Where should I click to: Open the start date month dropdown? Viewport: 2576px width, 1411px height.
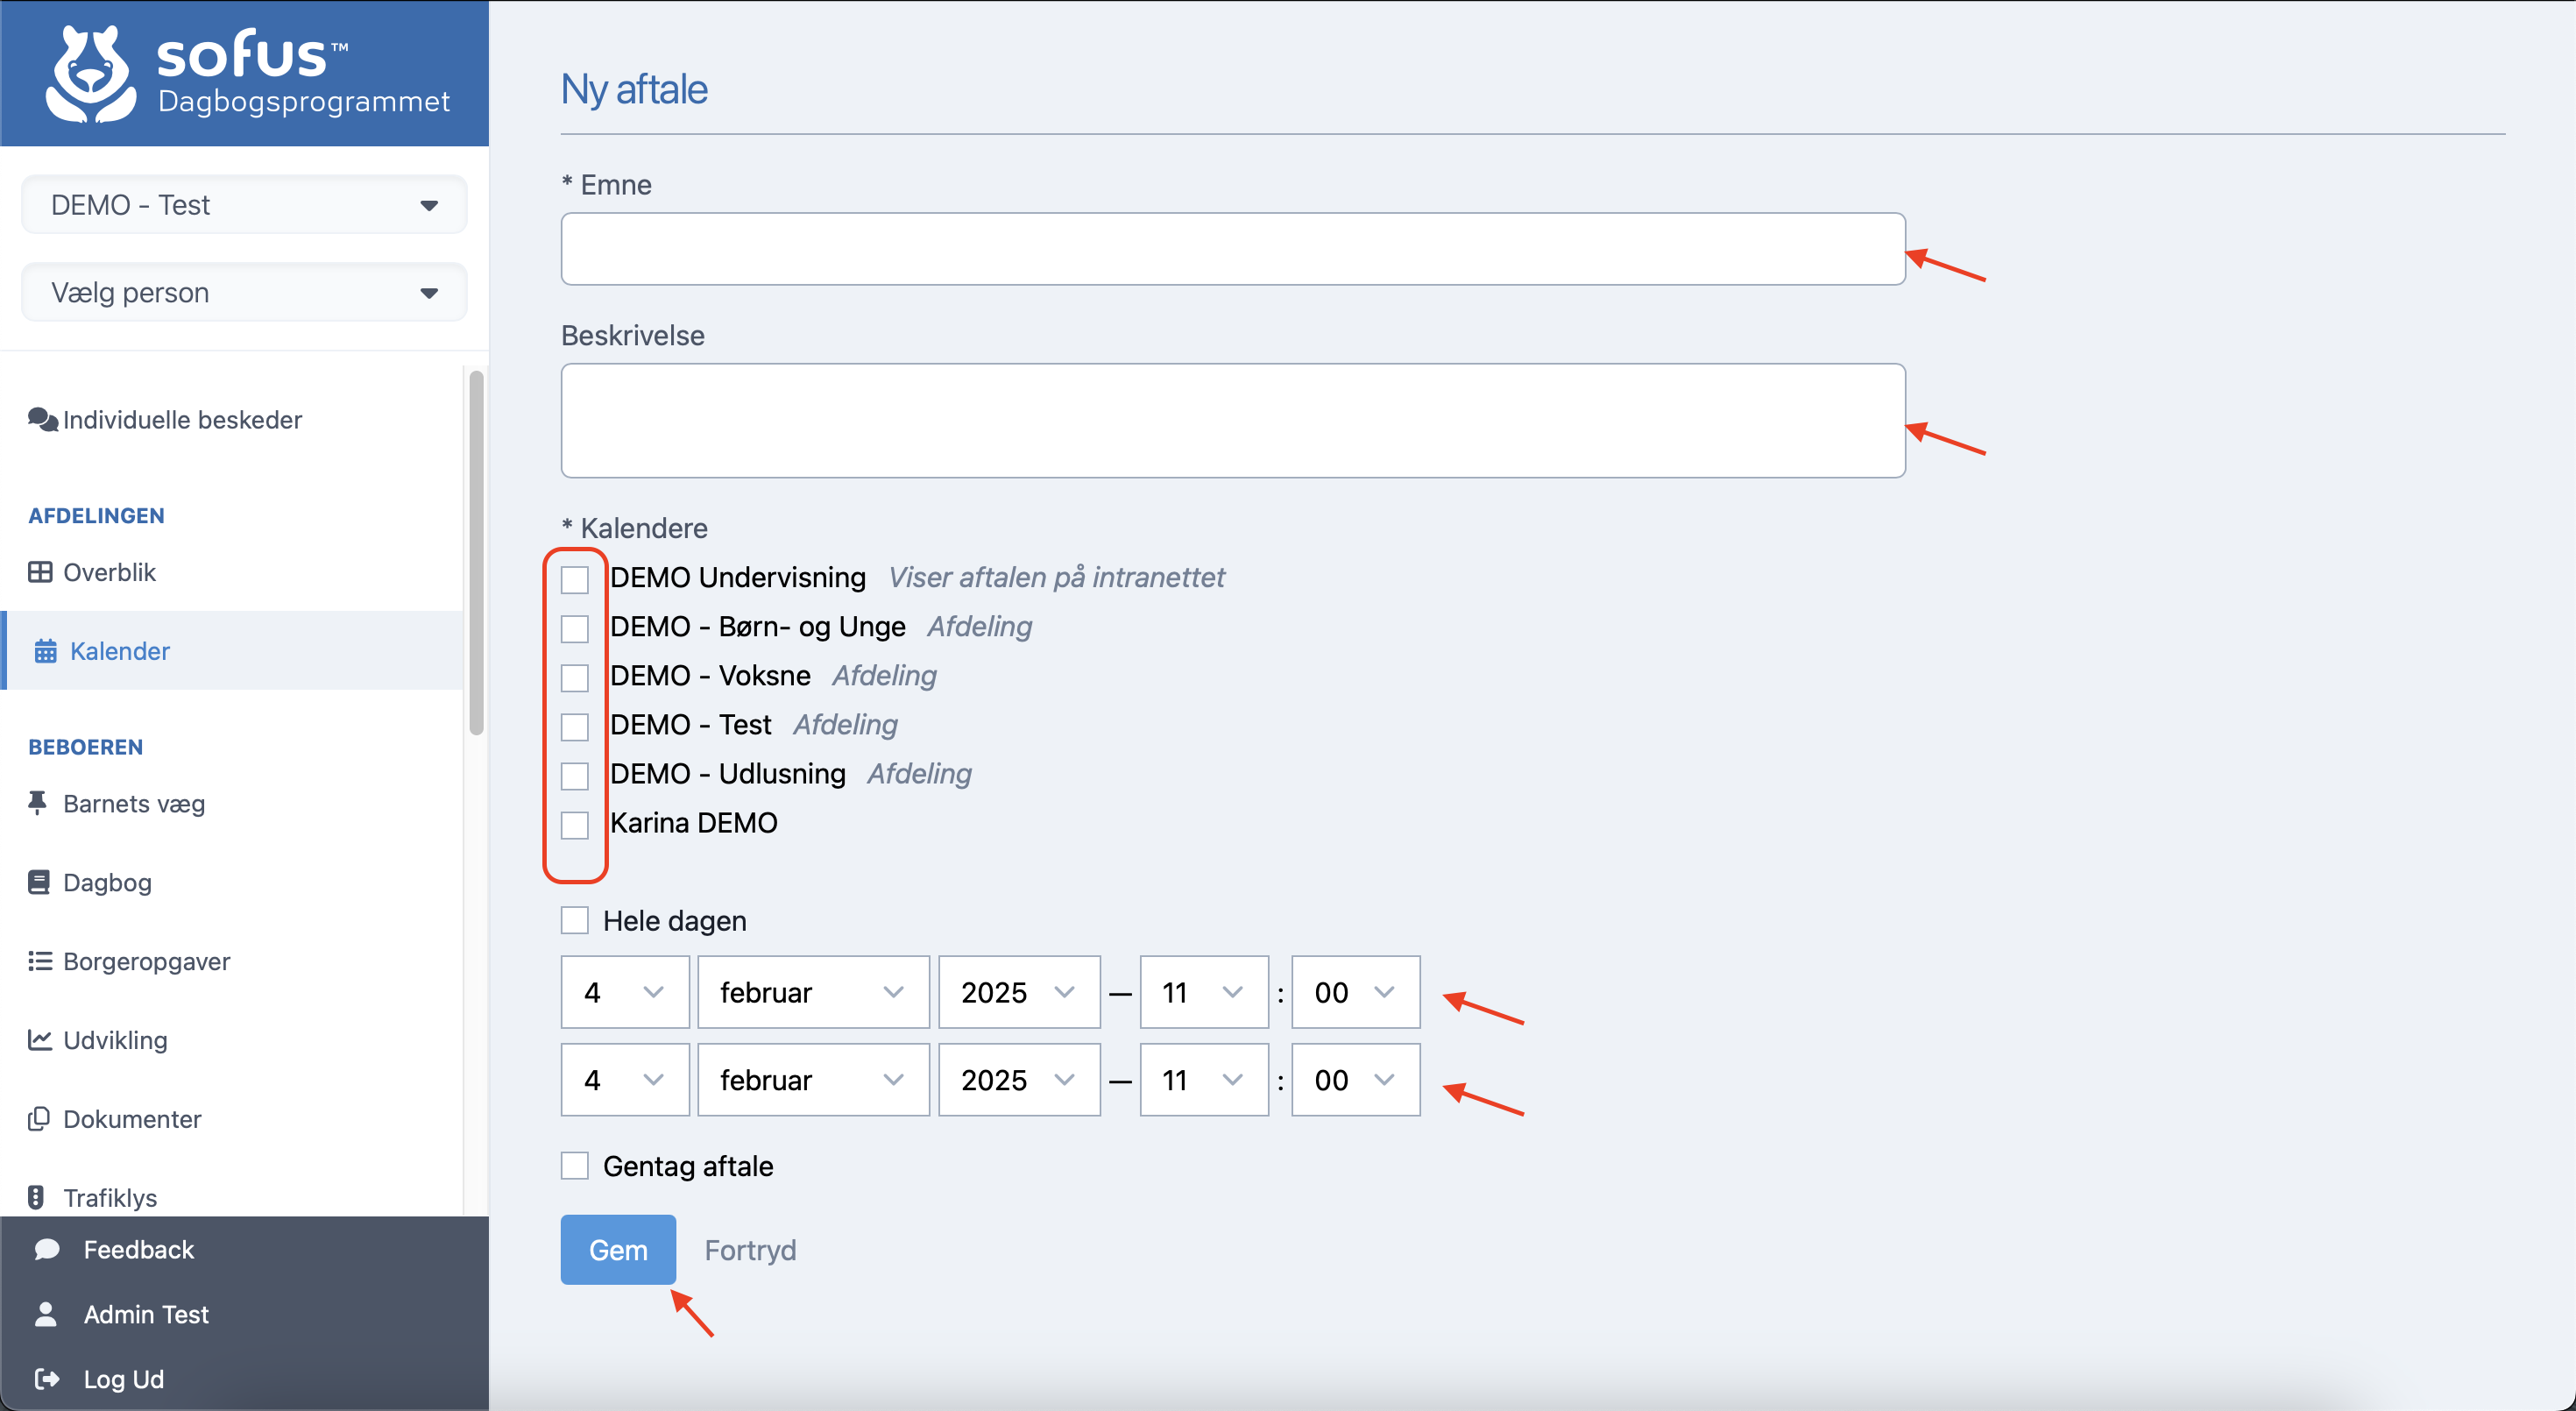[x=812, y=992]
